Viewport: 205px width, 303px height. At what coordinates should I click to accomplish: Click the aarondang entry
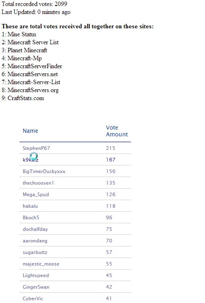(35, 241)
